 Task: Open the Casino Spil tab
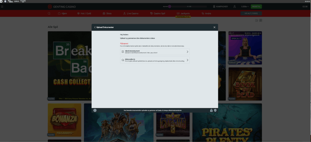click(x=158, y=13)
